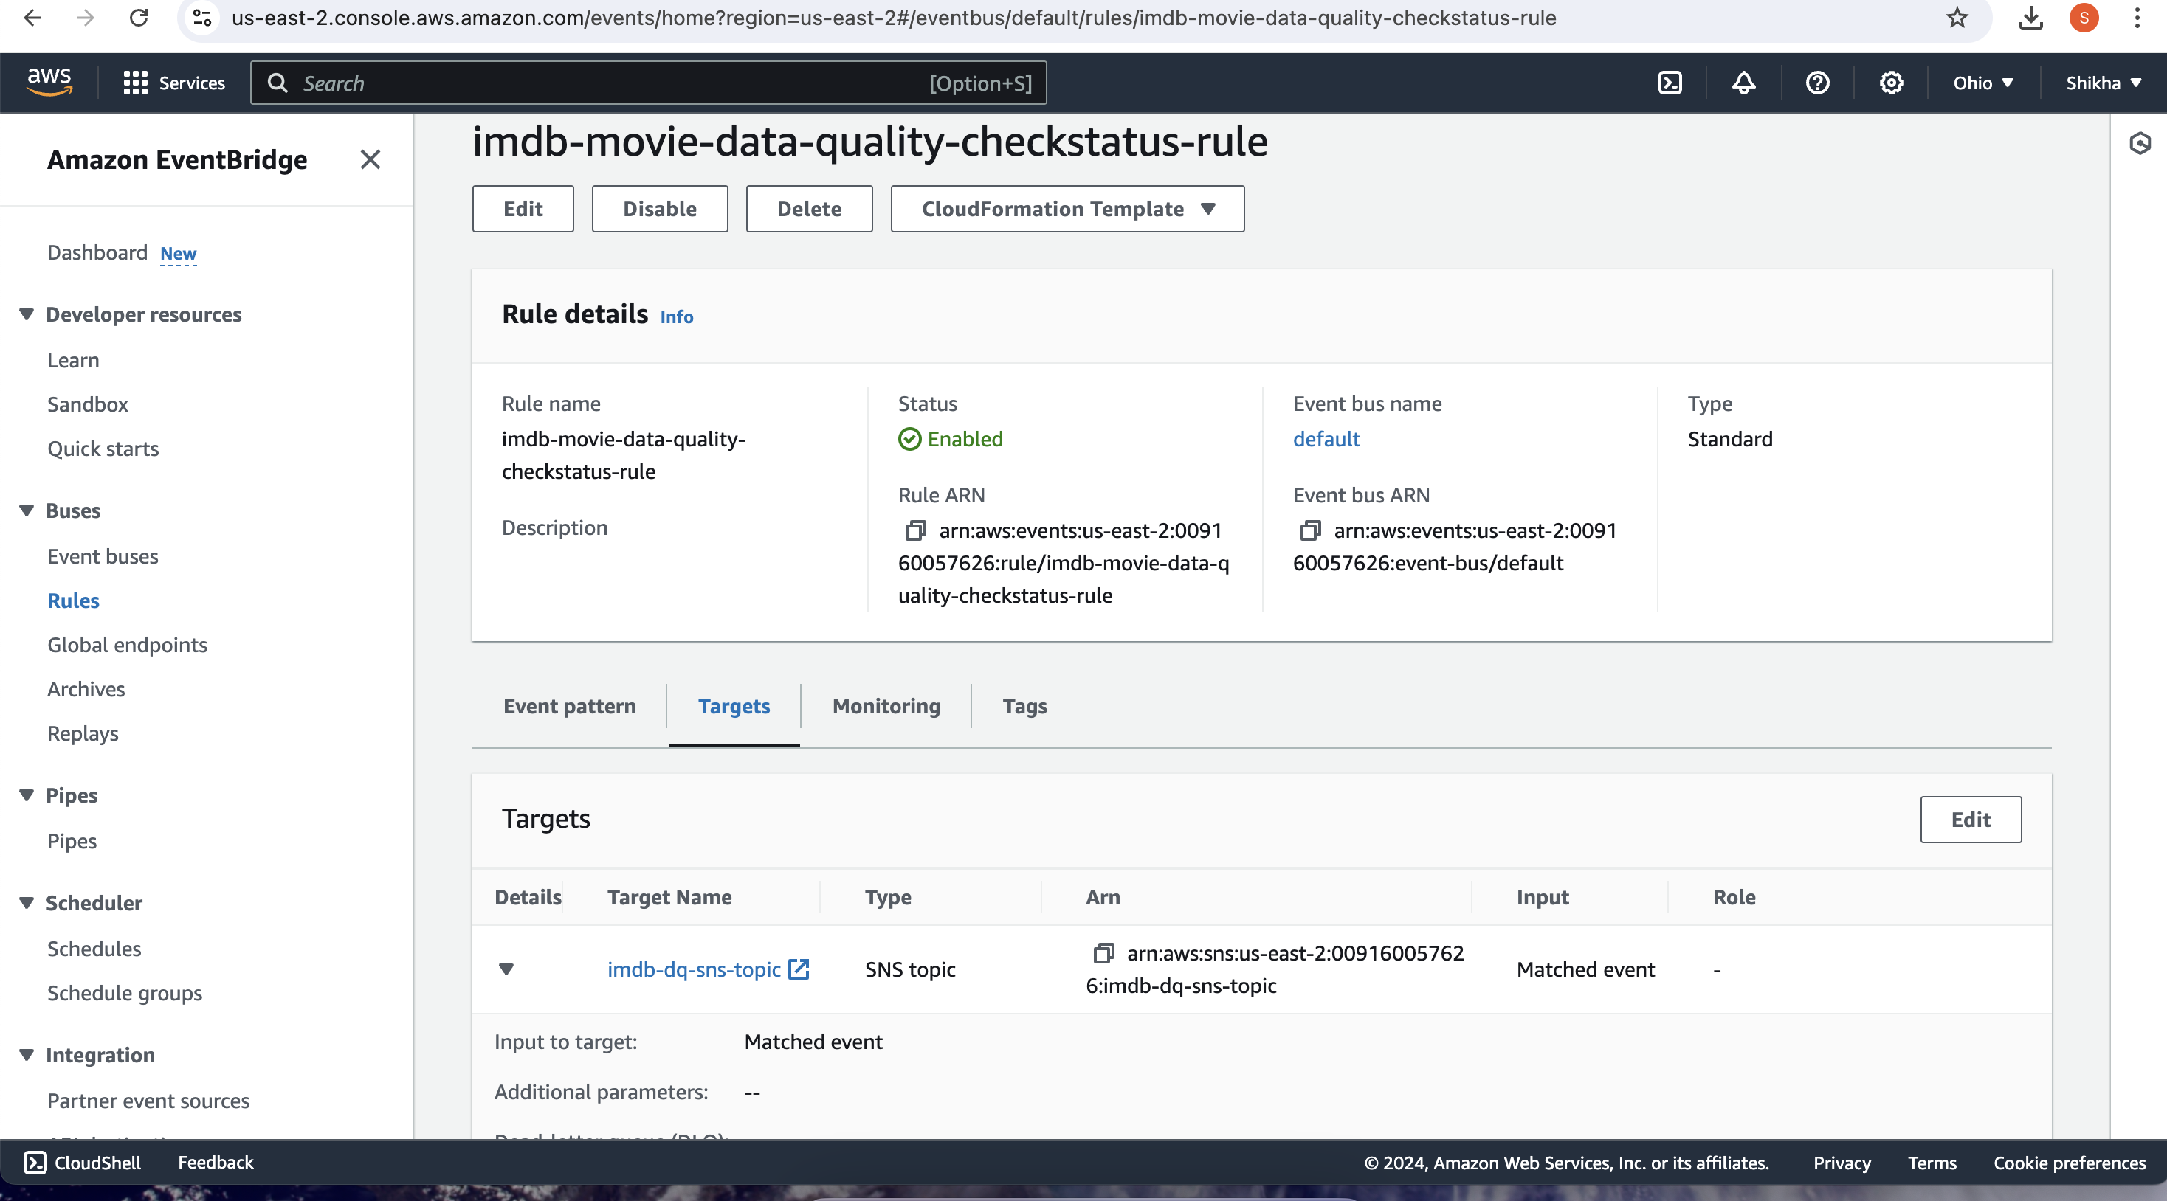2167x1201 pixels.
Task: Switch to the Tags tab
Action: coord(1024,706)
